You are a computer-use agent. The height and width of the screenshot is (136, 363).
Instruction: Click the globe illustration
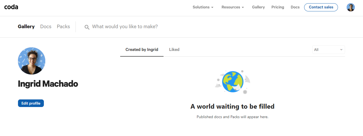[232, 82]
